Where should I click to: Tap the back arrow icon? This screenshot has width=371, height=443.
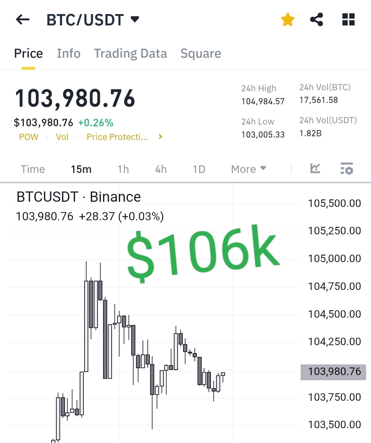[23, 20]
